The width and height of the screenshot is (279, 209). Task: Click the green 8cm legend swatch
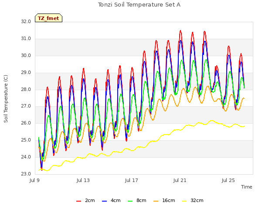130,201
